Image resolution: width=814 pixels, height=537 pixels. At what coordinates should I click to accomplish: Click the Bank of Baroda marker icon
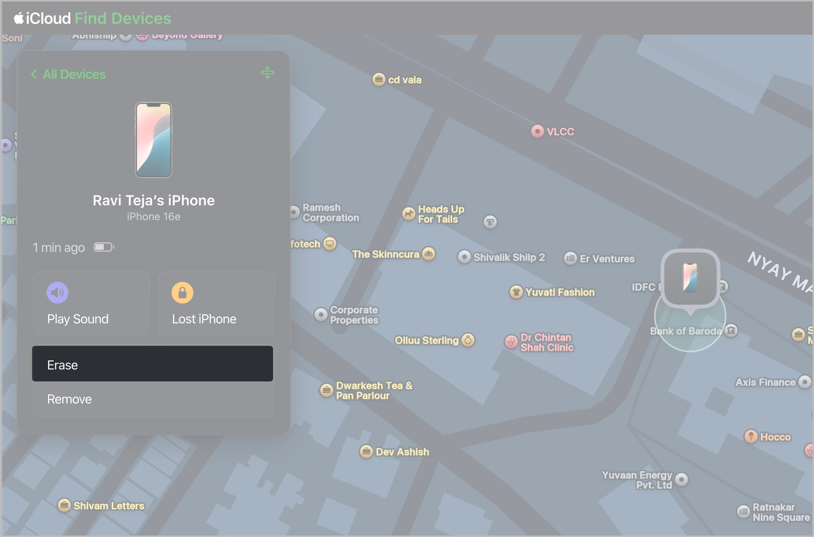731,331
